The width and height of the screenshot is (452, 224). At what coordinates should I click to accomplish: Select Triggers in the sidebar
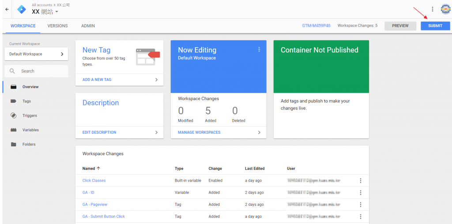tap(30, 116)
